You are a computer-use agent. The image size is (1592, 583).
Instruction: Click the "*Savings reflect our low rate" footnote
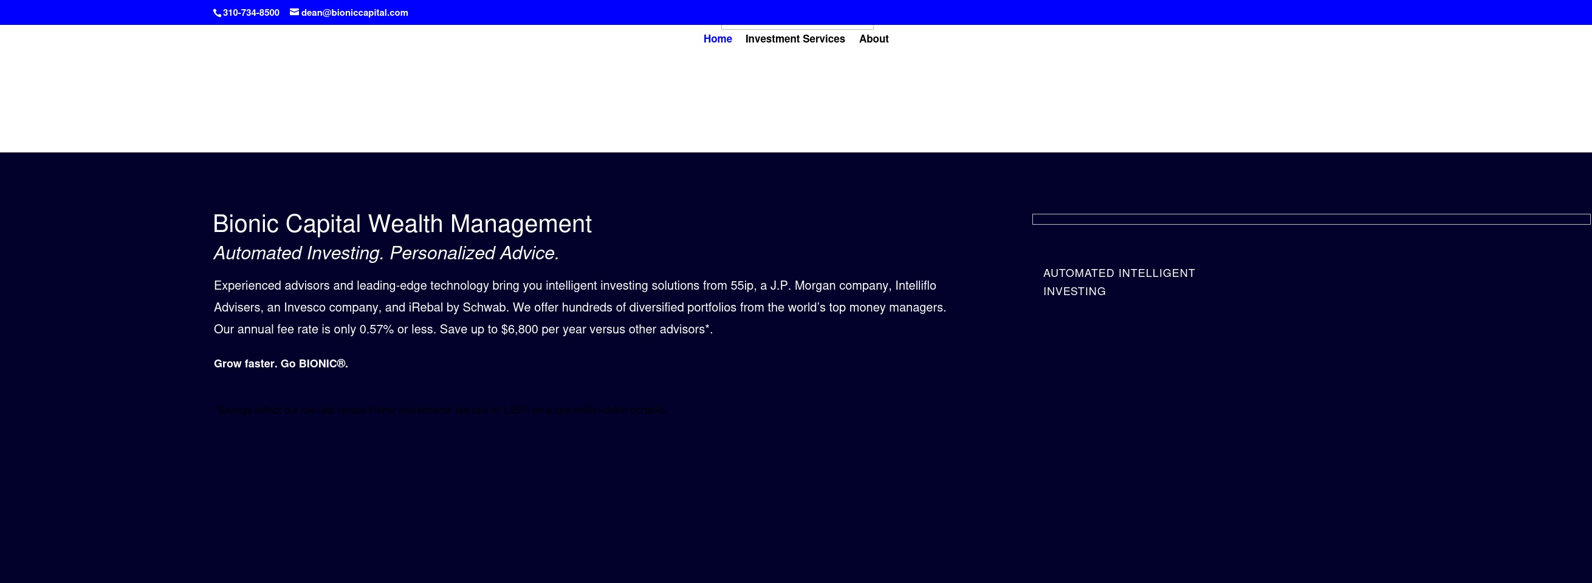click(440, 410)
